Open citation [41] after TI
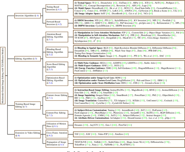Image resolution: width=185 pixels, height=152 pixels. (x=97, y=3)
